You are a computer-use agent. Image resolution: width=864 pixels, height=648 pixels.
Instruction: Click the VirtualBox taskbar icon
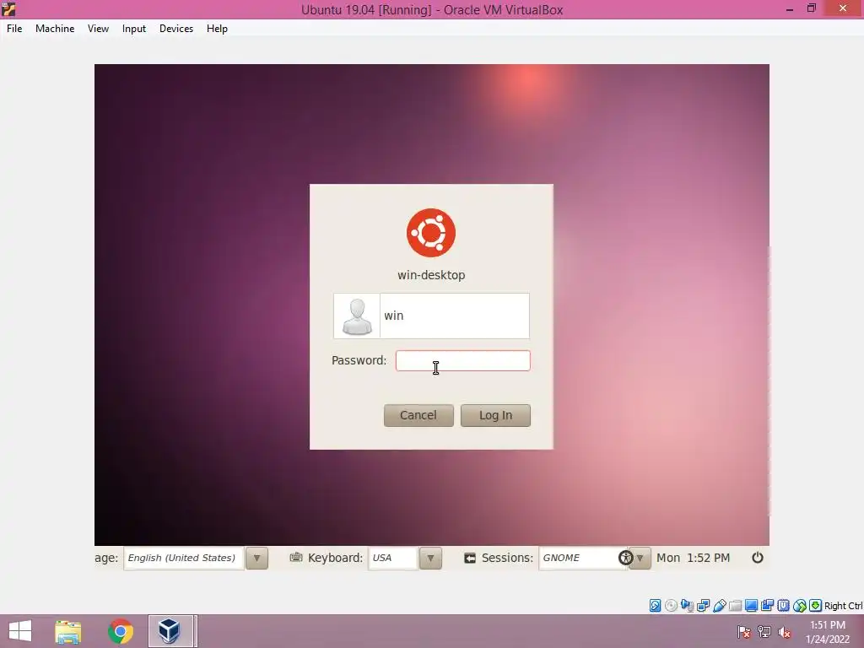[x=170, y=631]
